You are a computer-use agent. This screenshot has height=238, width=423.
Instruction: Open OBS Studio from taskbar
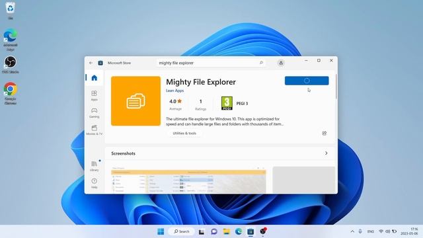pyautogui.click(x=263, y=231)
